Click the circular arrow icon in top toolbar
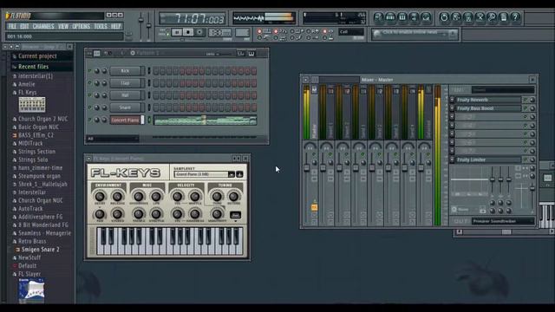 click(x=444, y=17)
